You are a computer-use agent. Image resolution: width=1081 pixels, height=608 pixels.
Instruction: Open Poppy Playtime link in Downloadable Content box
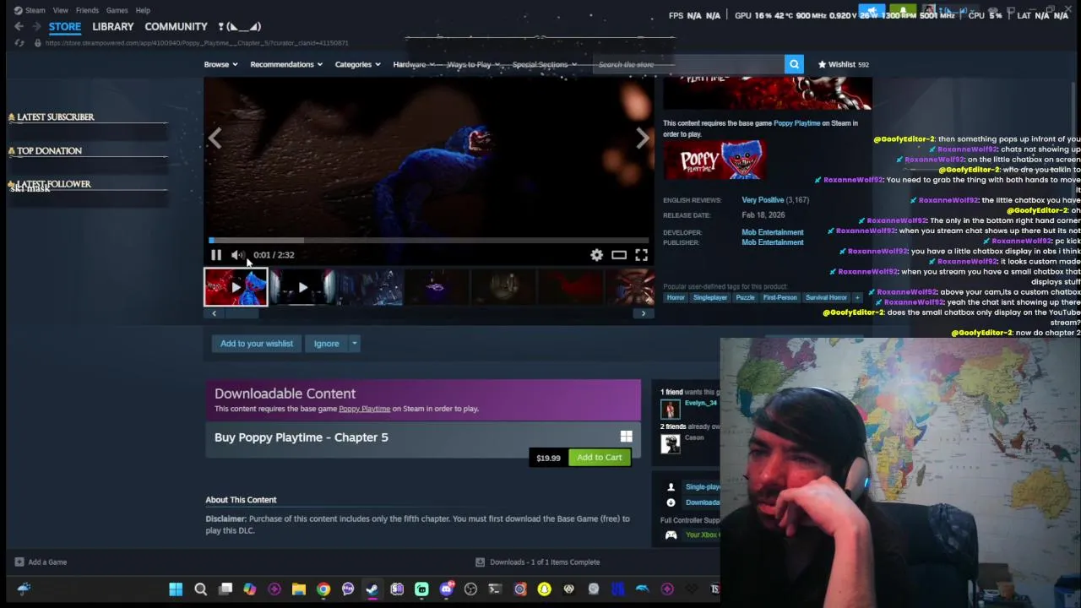point(364,409)
